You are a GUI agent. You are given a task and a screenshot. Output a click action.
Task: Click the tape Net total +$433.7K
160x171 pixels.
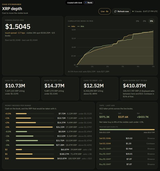pos(143,117)
